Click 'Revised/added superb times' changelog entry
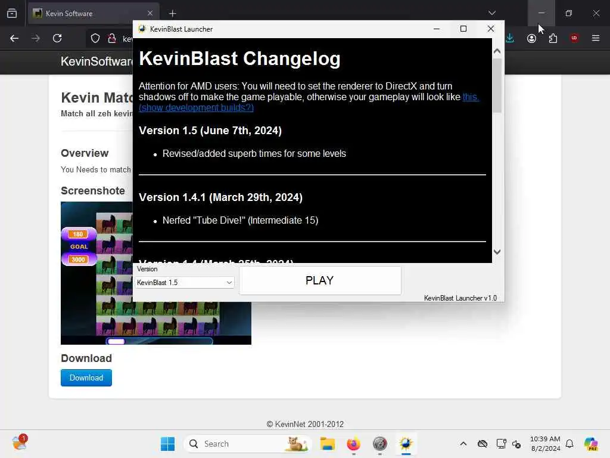The width and height of the screenshot is (610, 458). click(254, 153)
